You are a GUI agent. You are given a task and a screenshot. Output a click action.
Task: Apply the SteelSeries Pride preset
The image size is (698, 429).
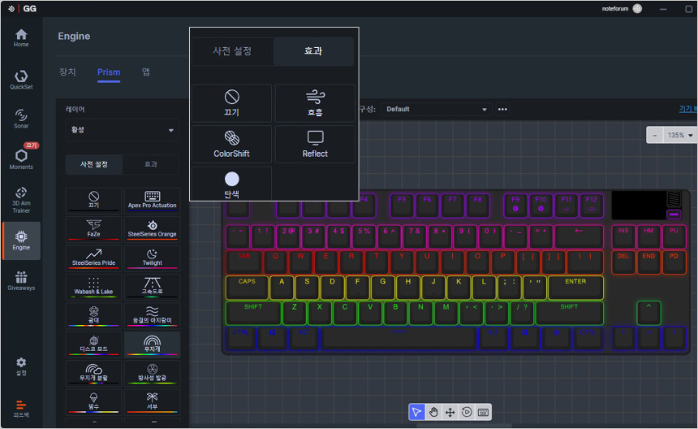(x=93, y=258)
